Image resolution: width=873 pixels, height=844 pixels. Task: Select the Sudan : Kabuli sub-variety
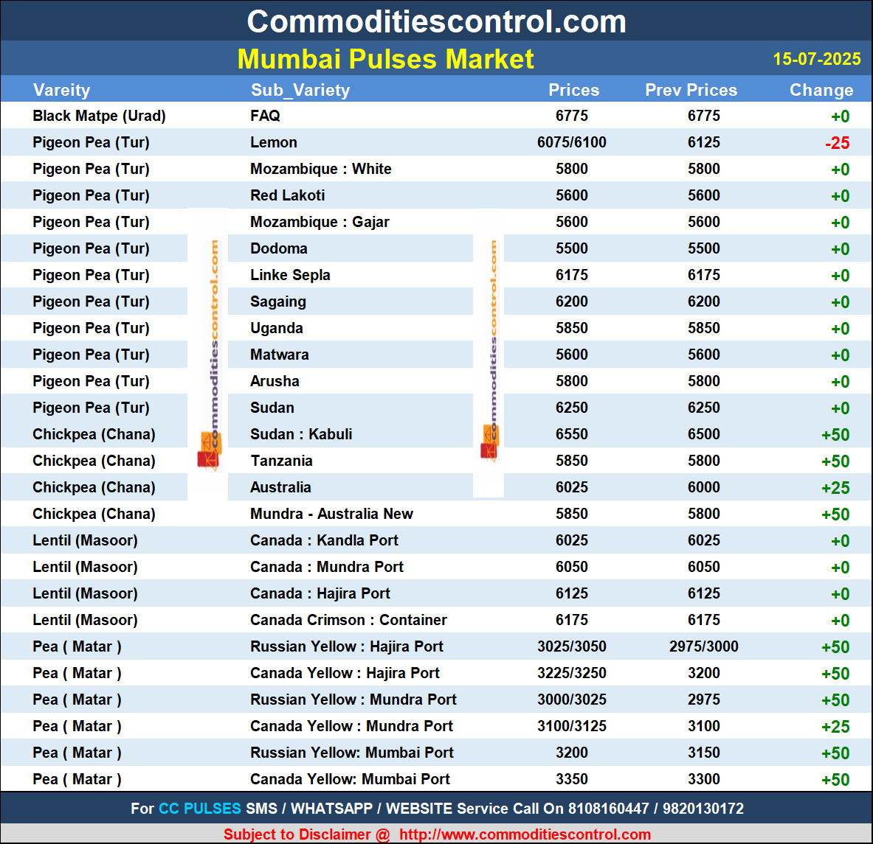pos(301,434)
